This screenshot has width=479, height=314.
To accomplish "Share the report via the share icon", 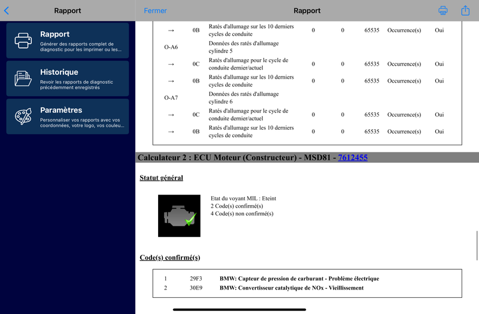I will (465, 10).
